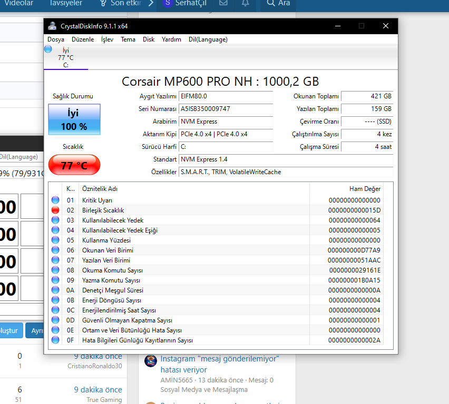Click the blue status orb above C: disk

(48, 49)
